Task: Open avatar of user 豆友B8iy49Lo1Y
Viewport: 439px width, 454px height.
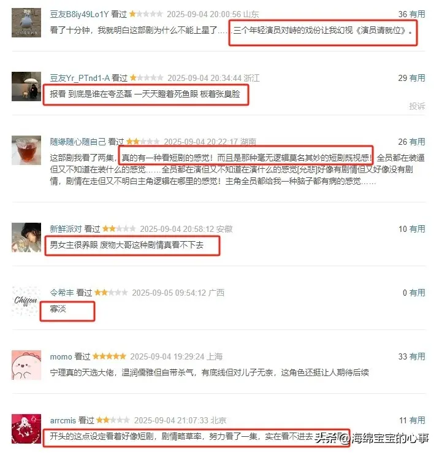Action: (x=26, y=23)
